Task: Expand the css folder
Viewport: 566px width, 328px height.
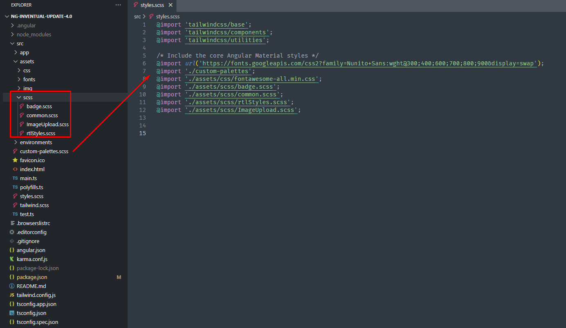Action: point(19,70)
